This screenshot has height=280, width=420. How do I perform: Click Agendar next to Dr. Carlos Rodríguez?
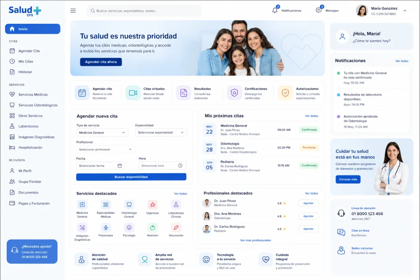tap(308, 229)
